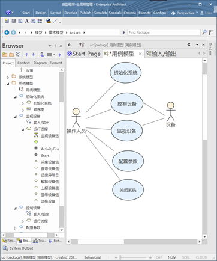The height and width of the screenshot is (261, 217).
Task: Click the double left chevron above the diagram tabs
Action: 189,45
